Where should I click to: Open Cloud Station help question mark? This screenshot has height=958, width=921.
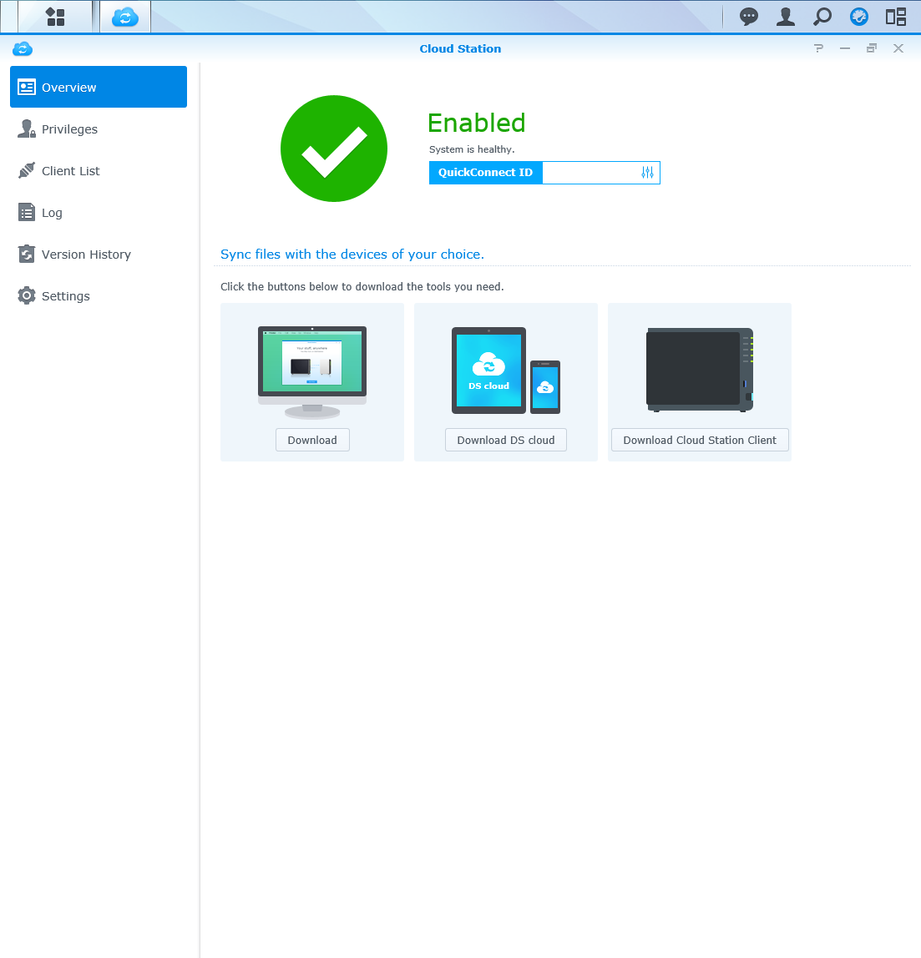[818, 48]
